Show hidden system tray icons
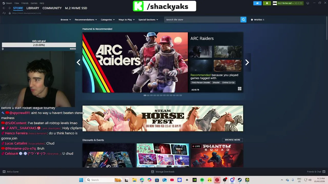The height and width of the screenshot is (184, 328). 282,180
